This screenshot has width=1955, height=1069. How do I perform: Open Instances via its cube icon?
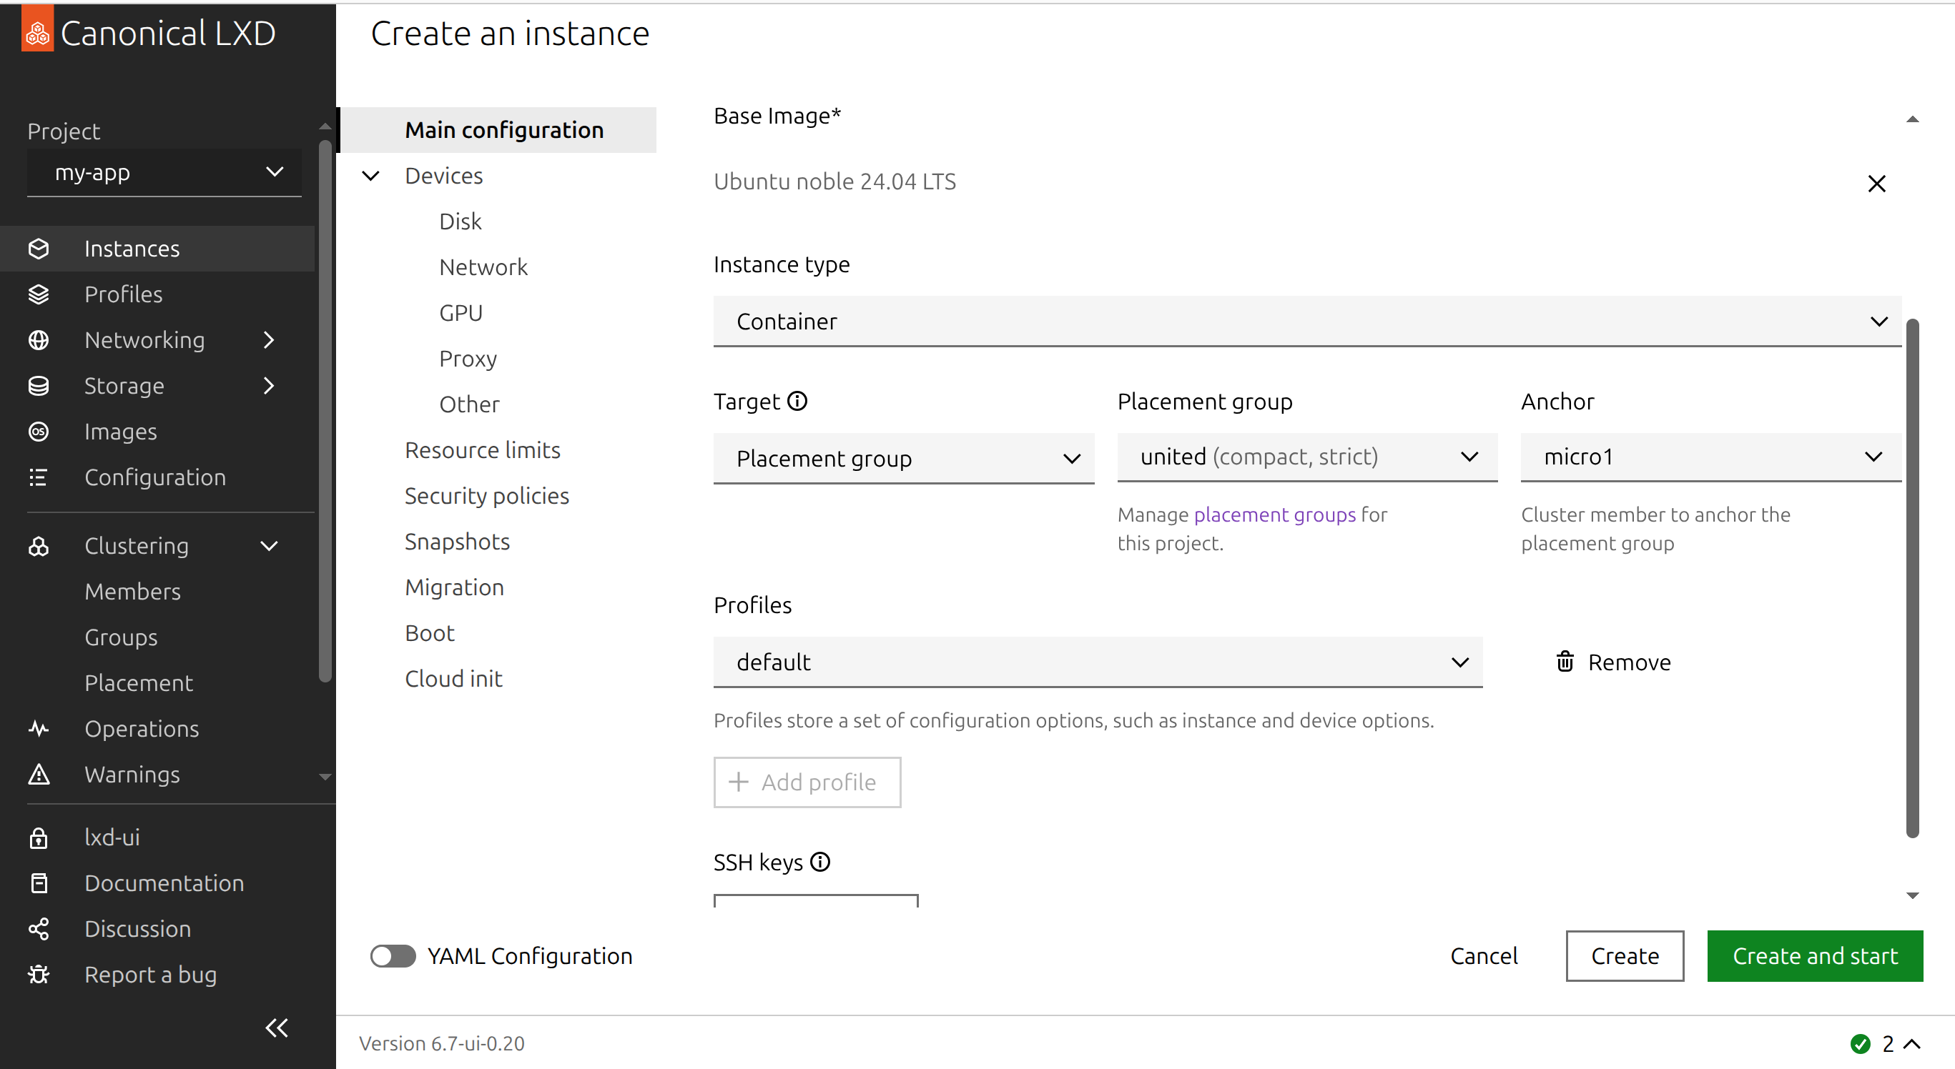38,249
